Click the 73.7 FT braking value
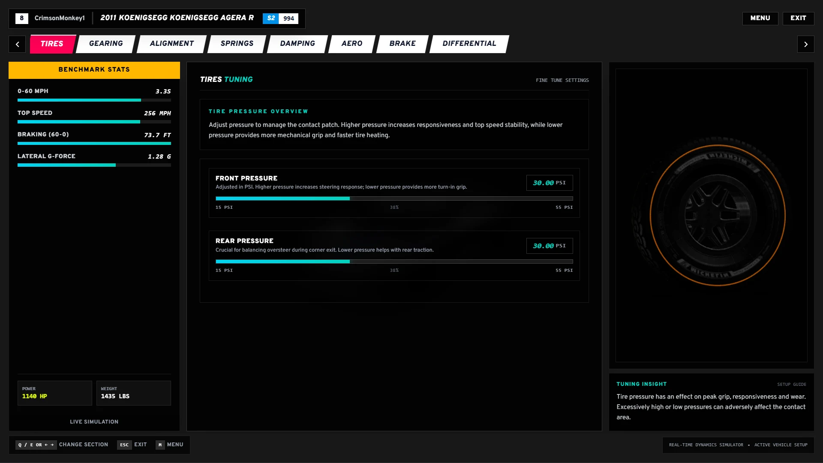The image size is (823, 463). [157, 135]
